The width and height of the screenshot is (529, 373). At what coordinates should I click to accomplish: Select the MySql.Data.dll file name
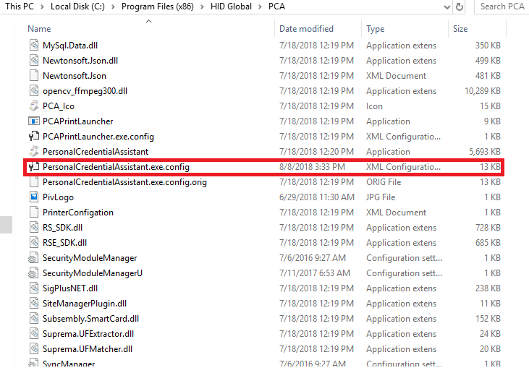(x=70, y=46)
